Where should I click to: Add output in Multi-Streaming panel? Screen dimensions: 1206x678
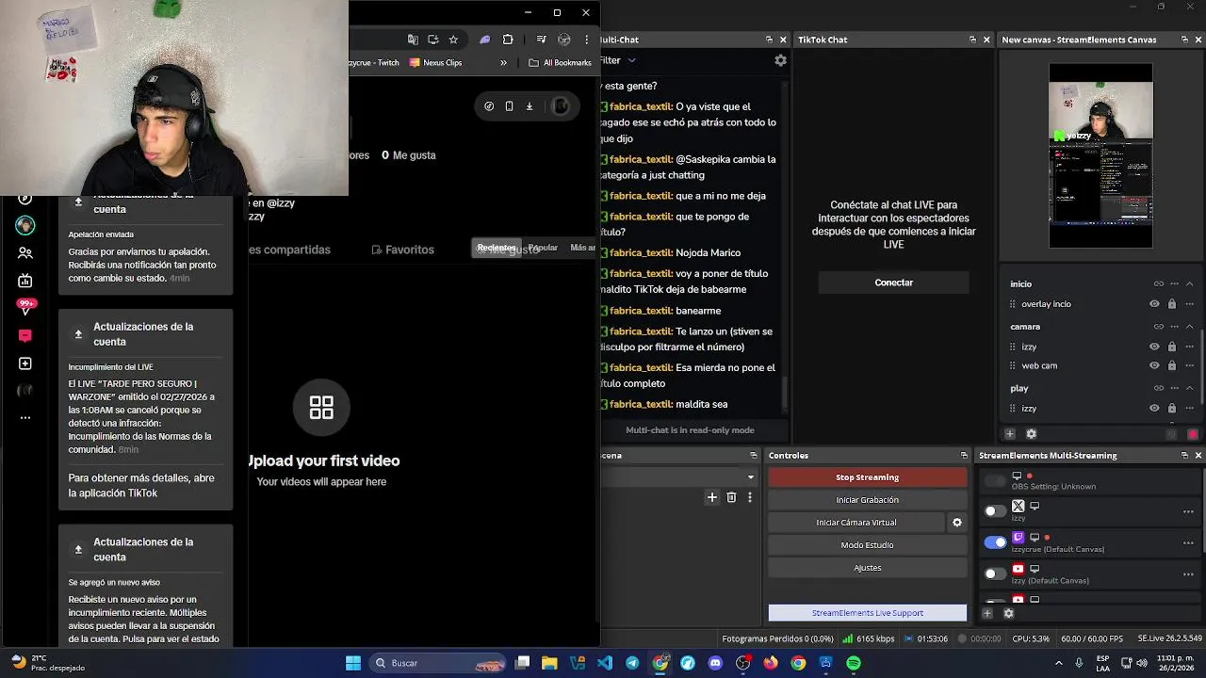987,613
